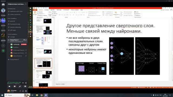Open Discord user settings gear
The image size is (173, 97).
[x=26, y=91]
